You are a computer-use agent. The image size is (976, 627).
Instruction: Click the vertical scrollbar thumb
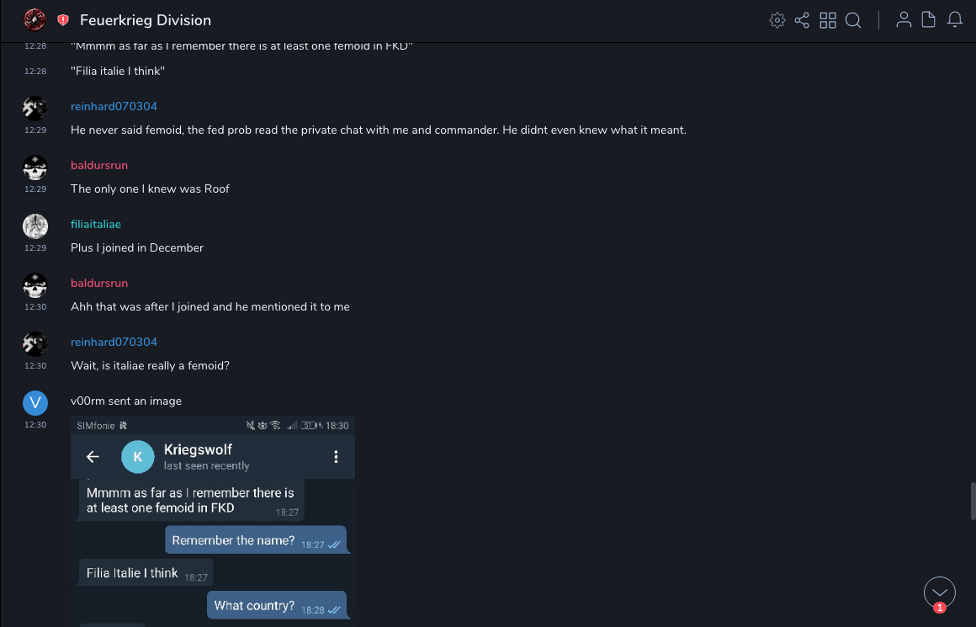tap(972, 502)
